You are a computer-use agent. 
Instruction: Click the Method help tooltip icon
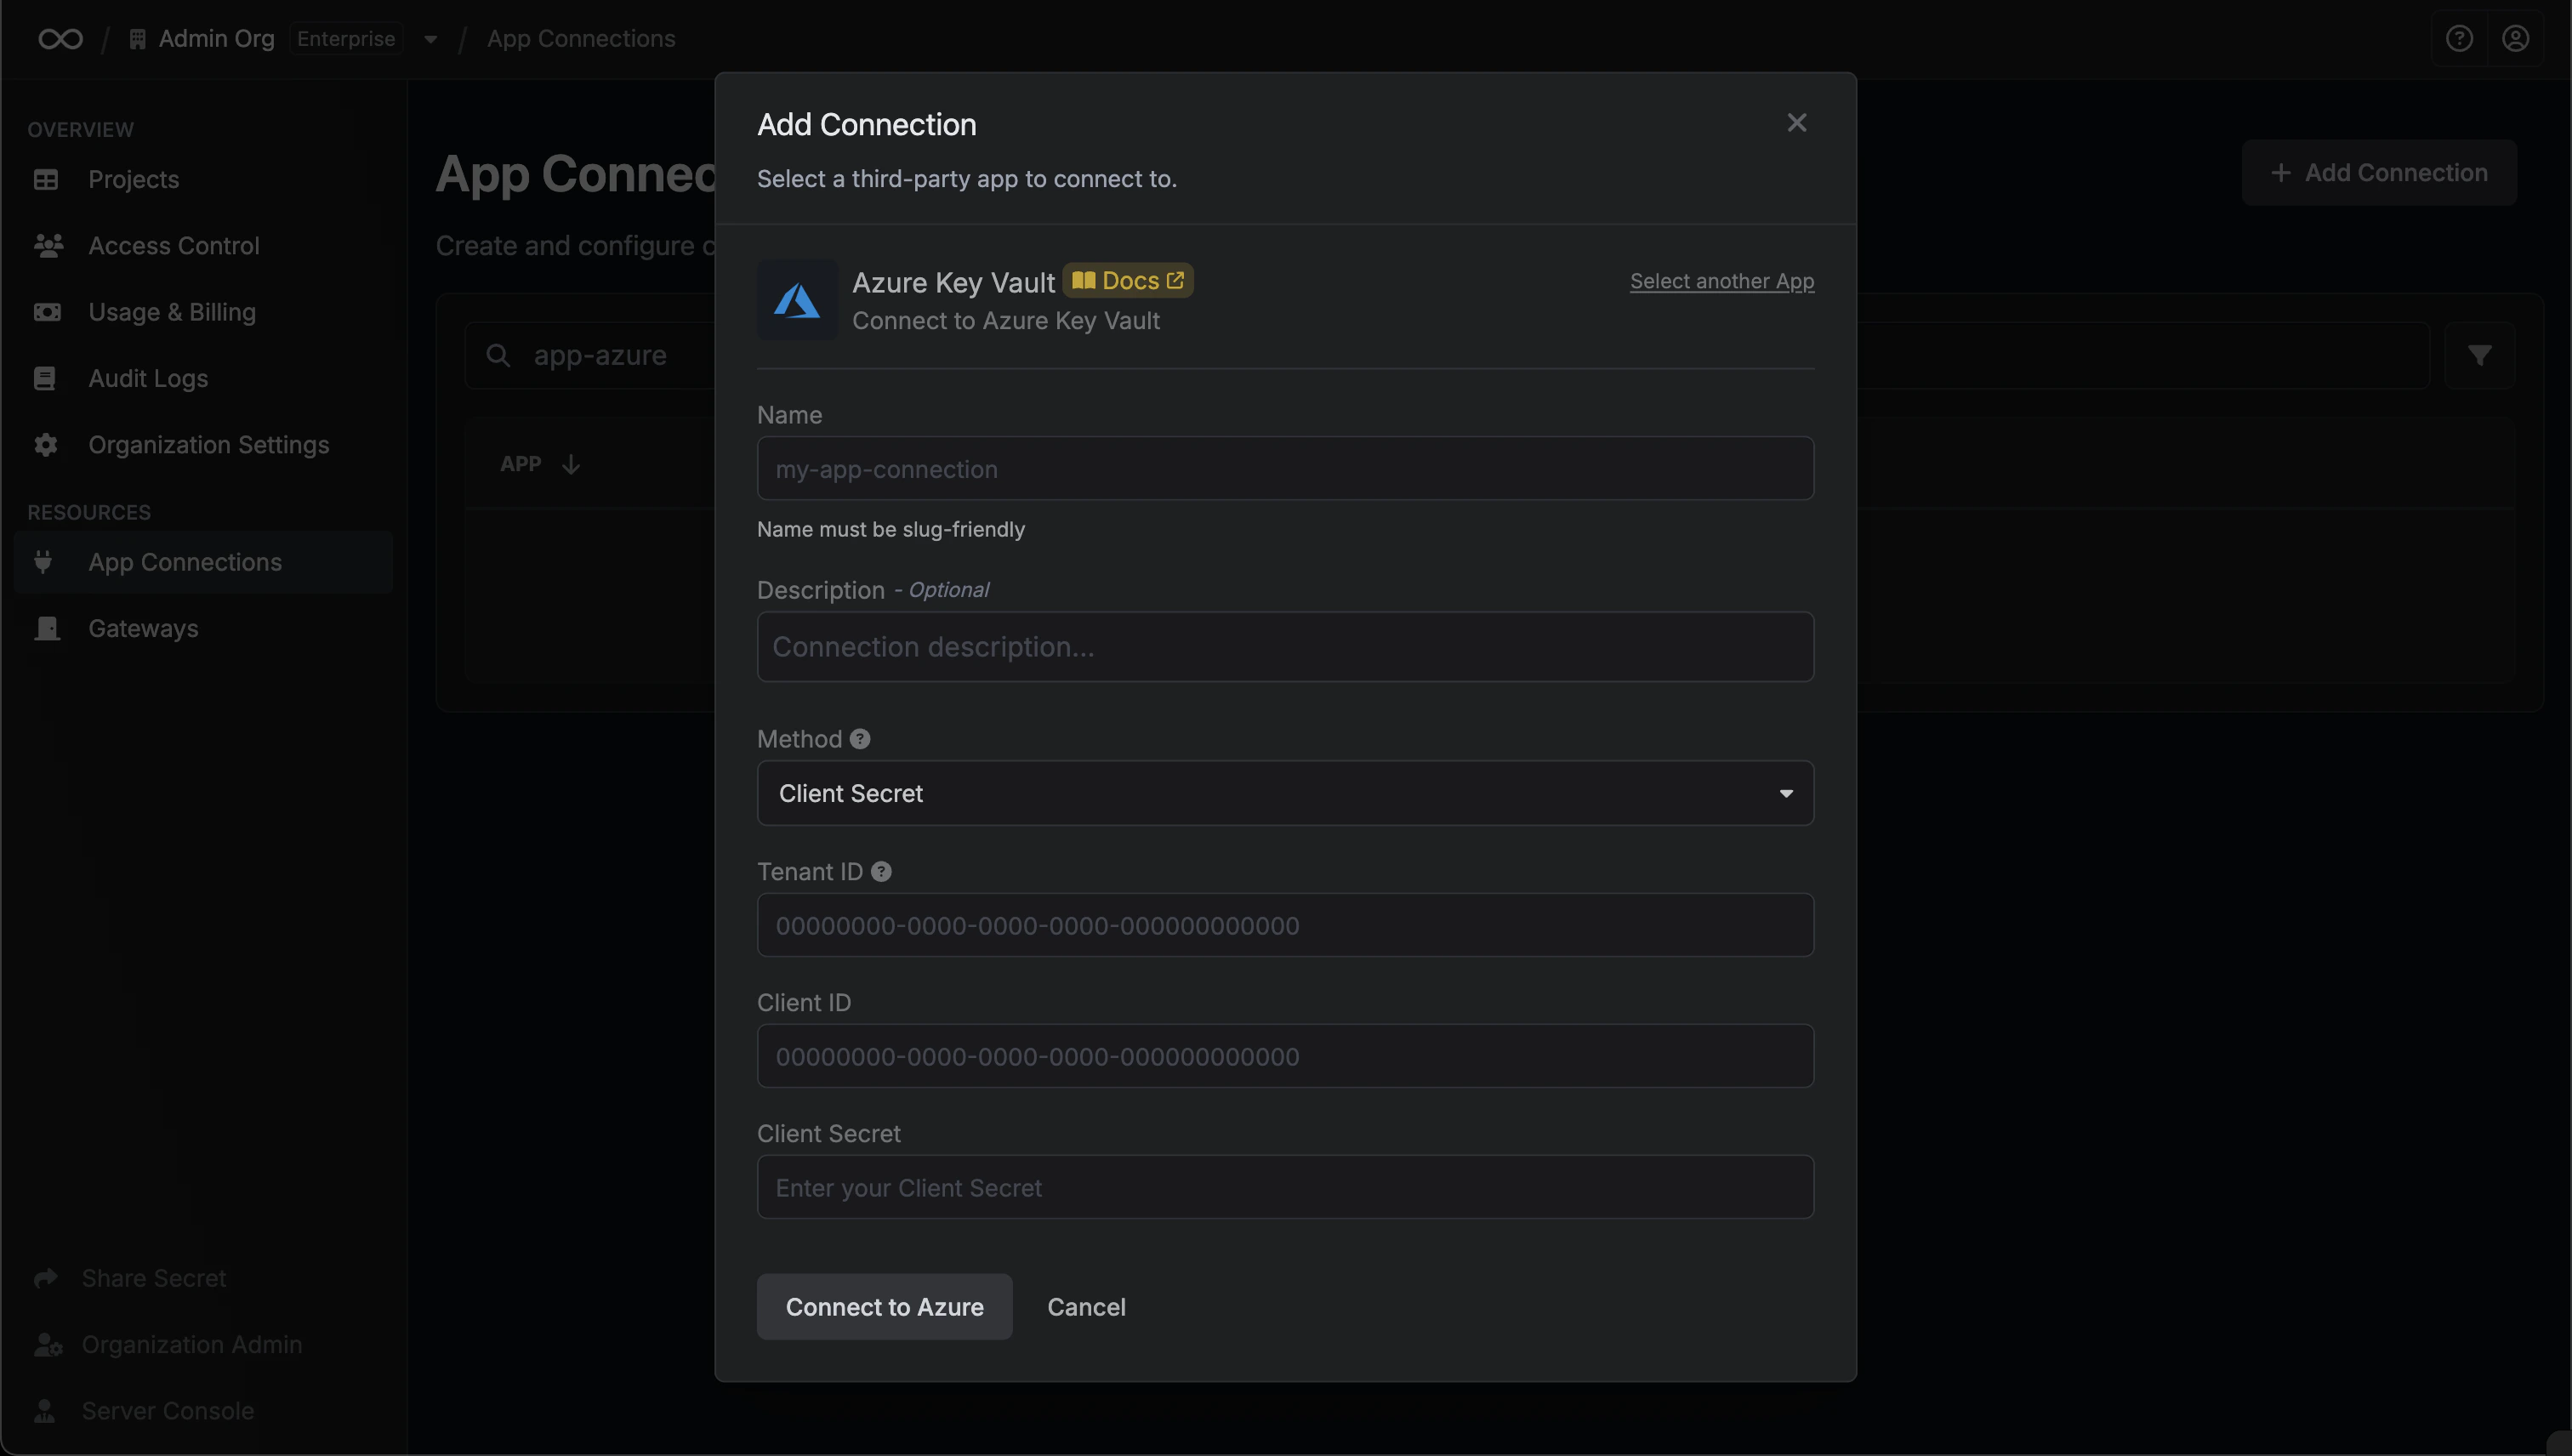click(x=860, y=739)
